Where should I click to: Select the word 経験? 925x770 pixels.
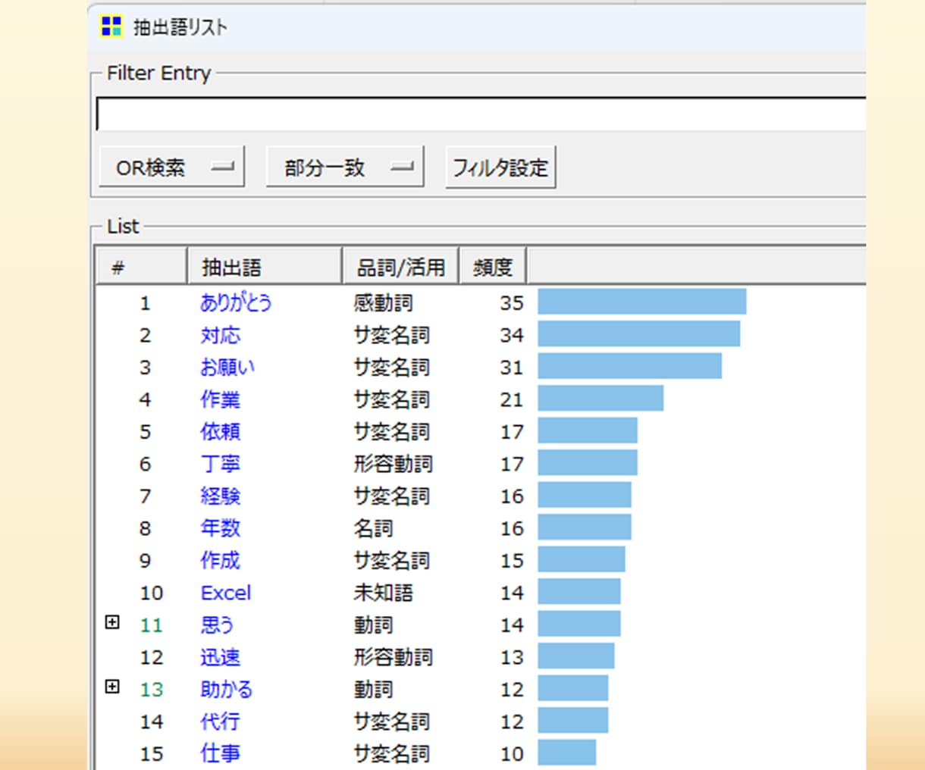pos(220,496)
